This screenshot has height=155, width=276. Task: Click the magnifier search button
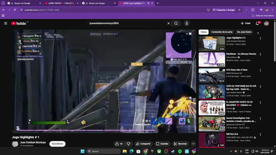coord(176,23)
